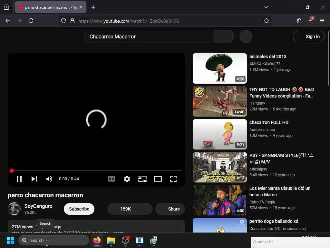This screenshot has width=330, height=248.
Task: Click francisco lorca channel name
Action: click(262, 130)
